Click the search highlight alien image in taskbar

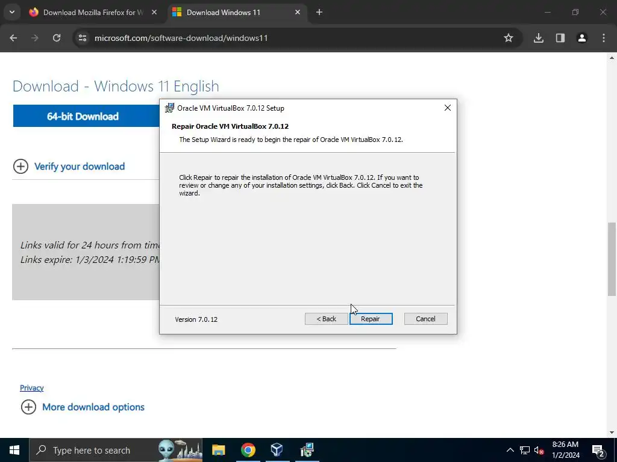(180, 450)
